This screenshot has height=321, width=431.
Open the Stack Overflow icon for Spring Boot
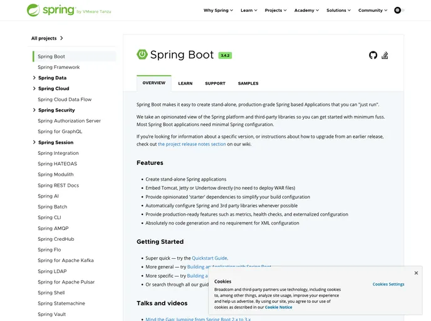(385, 55)
